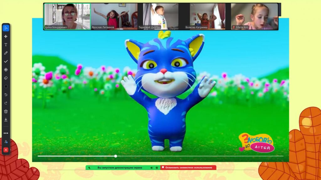Undo the last annotation
The image size is (321, 180).
point(6,95)
